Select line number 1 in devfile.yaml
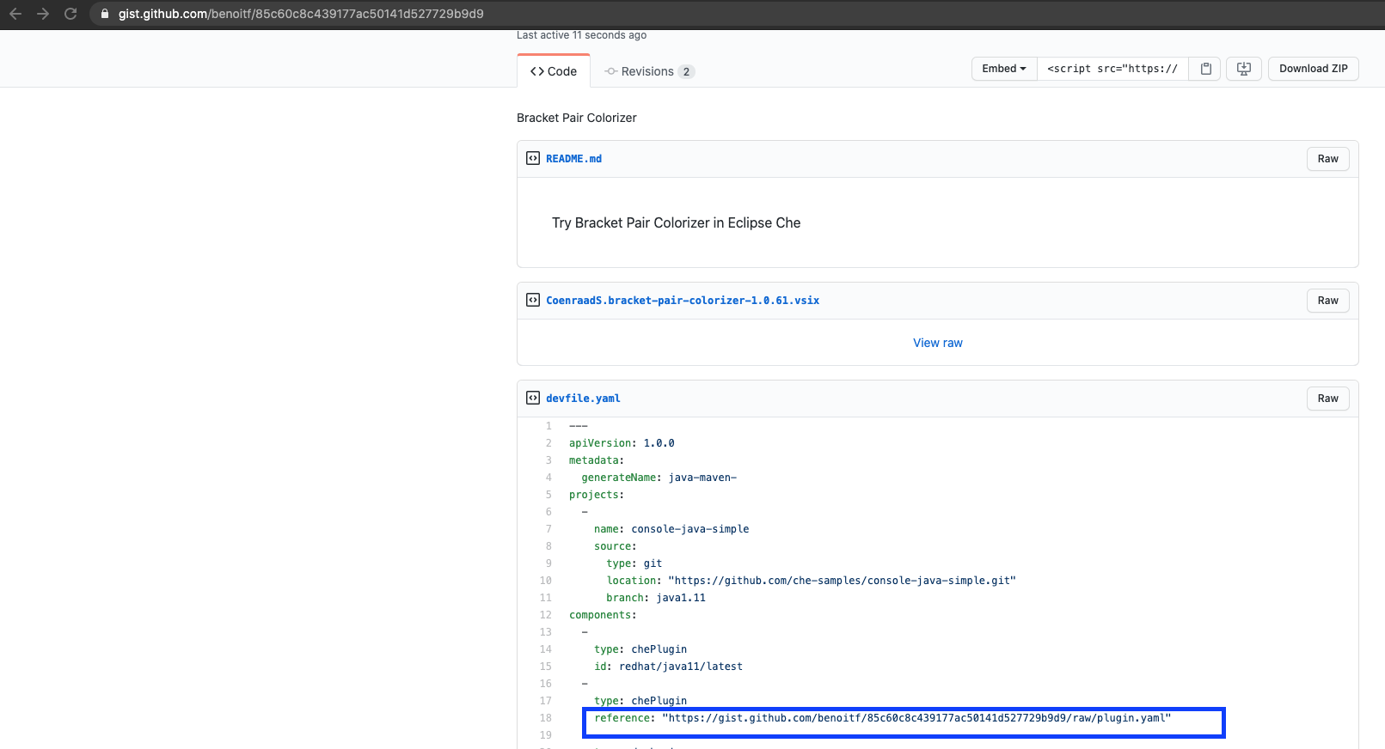 click(548, 426)
